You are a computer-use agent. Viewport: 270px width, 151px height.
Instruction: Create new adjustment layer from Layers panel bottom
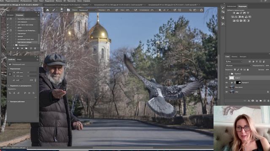256,101
